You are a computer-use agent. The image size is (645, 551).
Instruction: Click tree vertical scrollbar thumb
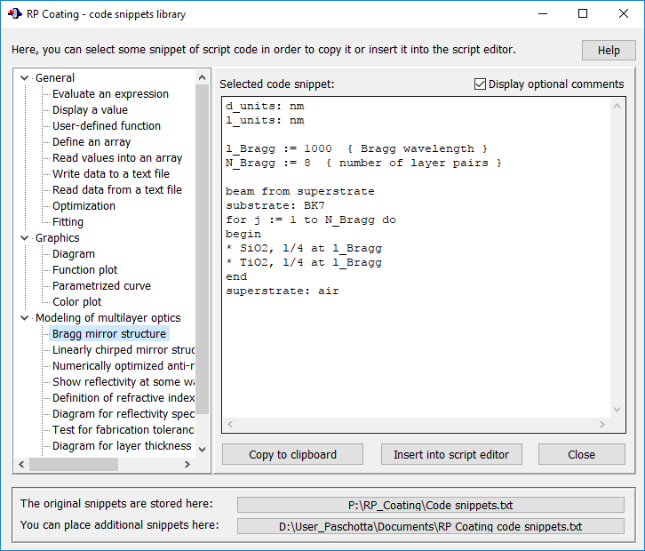tap(202, 249)
